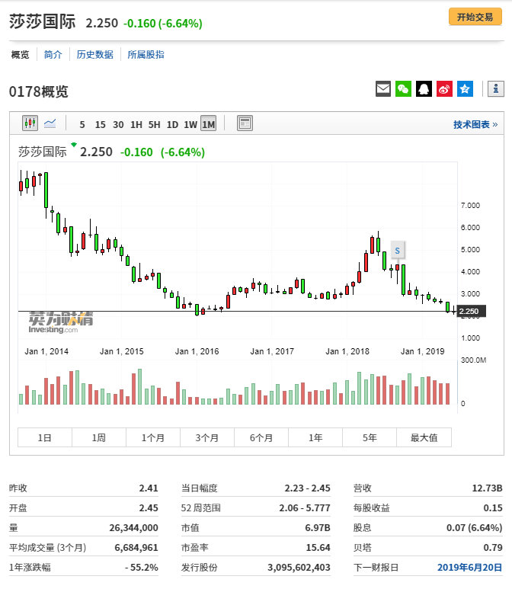Screen dimensions: 512x589
Task: Click the 2.250 current price label on axis
Action: [x=471, y=312]
